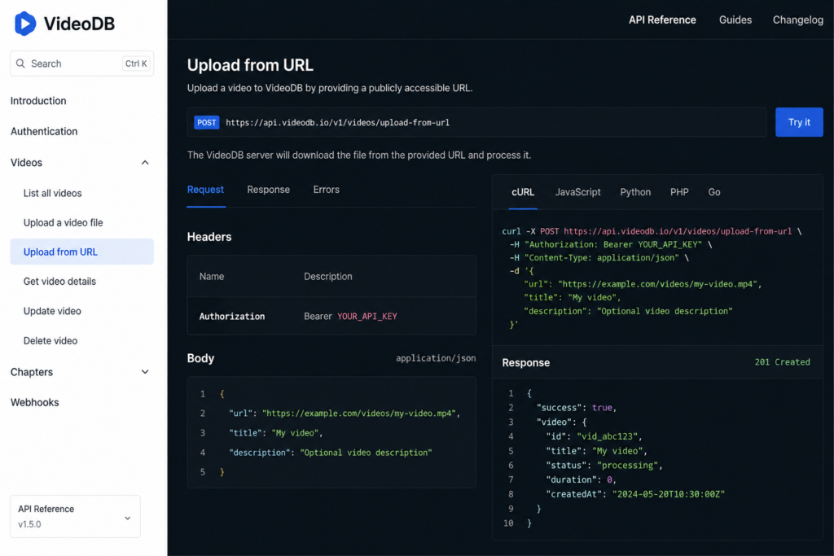Switch to the Request tab
This screenshot has height=556, width=834.
[x=205, y=190]
